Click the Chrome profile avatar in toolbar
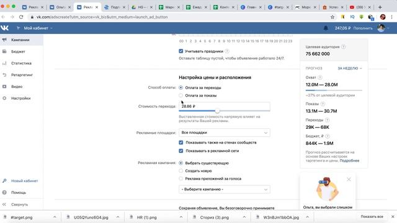397x223 pixels. tap(383, 17)
